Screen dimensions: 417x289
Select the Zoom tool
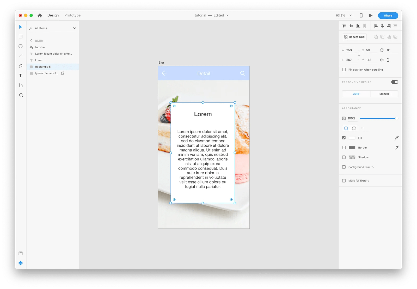pos(21,95)
